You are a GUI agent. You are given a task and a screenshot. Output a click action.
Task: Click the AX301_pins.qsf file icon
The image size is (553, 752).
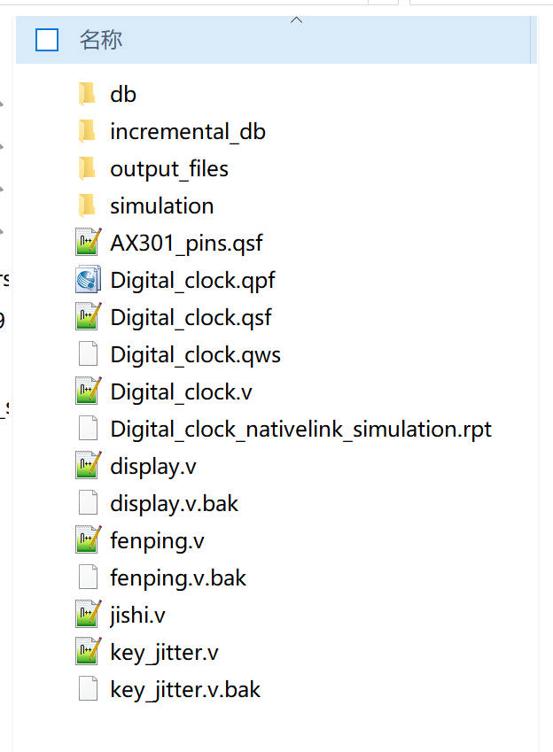[x=88, y=243]
